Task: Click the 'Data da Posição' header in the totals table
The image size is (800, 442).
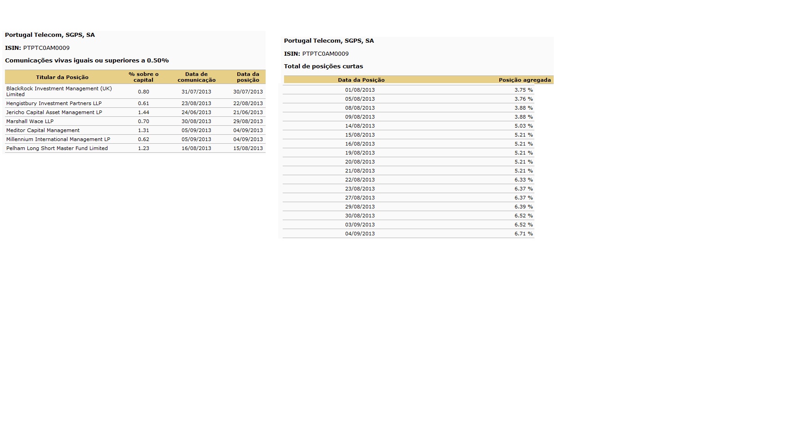Action: click(361, 80)
